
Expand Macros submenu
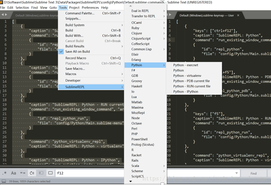click(x=91, y=74)
